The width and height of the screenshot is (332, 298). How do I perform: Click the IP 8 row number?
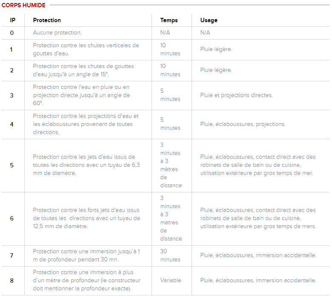coord(11,280)
